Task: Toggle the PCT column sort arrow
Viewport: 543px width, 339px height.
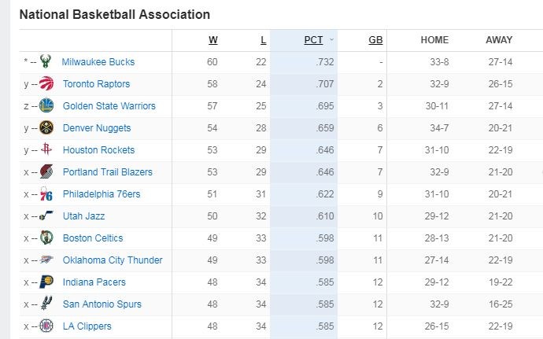Action: 332,40
